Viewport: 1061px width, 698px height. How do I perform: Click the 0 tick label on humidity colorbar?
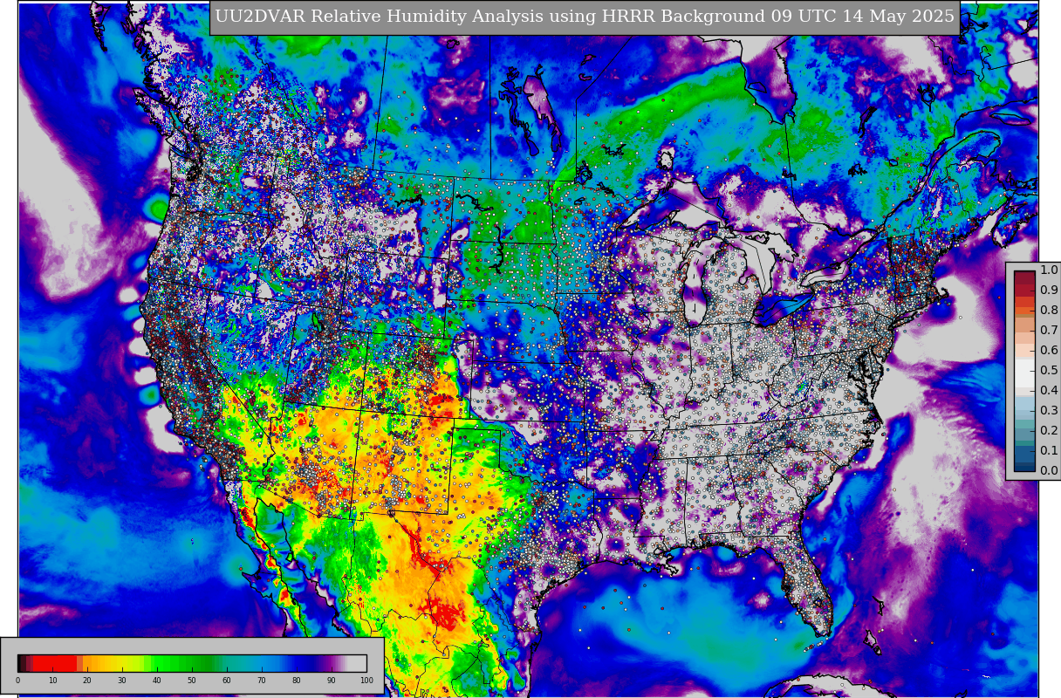click(x=17, y=681)
